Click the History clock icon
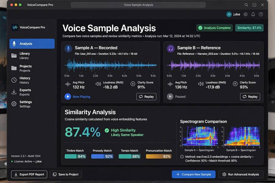275x183 pixels. tap(14, 80)
